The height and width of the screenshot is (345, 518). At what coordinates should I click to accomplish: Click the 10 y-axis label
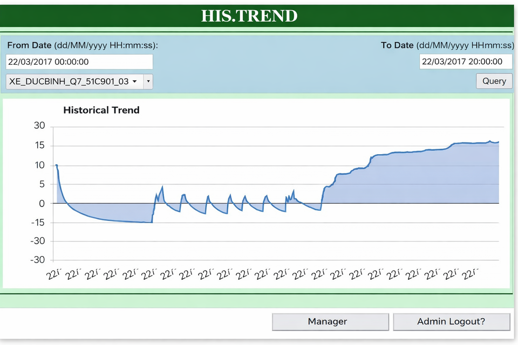pos(39,165)
